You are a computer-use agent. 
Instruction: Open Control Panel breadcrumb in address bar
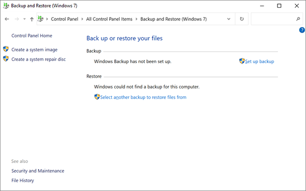point(65,19)
